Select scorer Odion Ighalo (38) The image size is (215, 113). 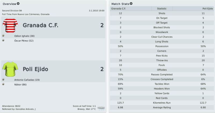pos(24,36)
